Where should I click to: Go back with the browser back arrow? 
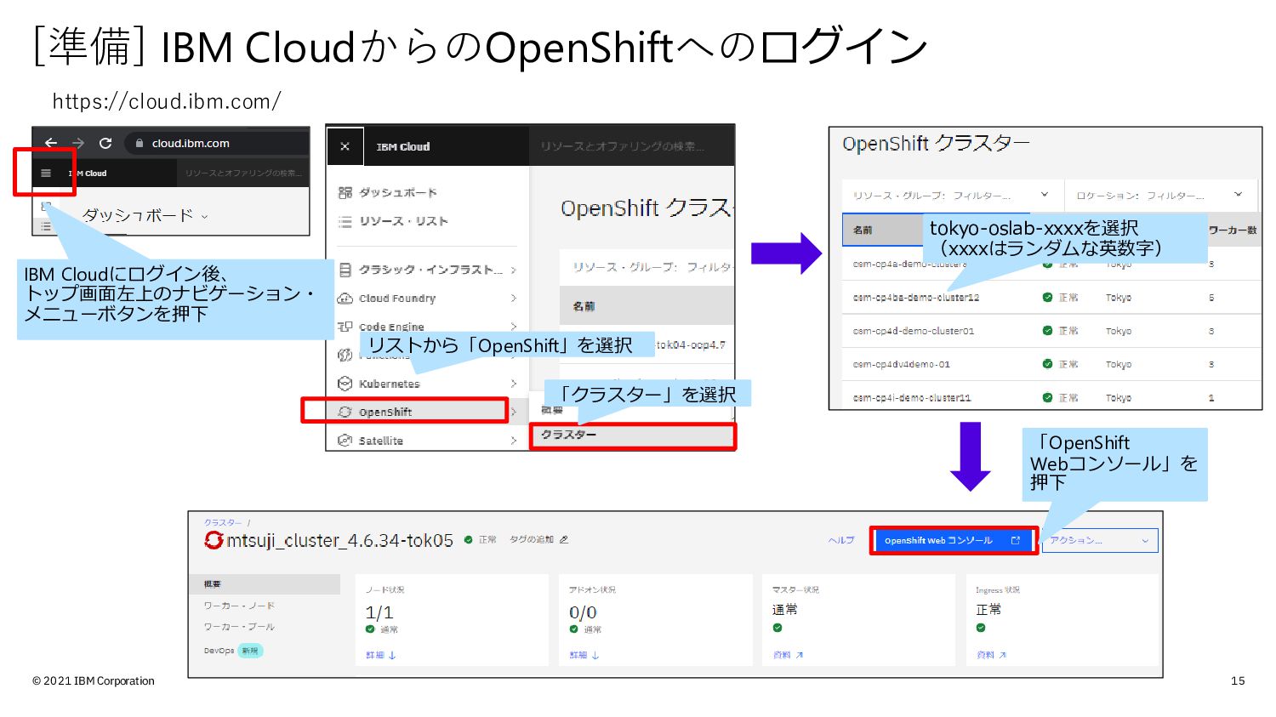51,143
